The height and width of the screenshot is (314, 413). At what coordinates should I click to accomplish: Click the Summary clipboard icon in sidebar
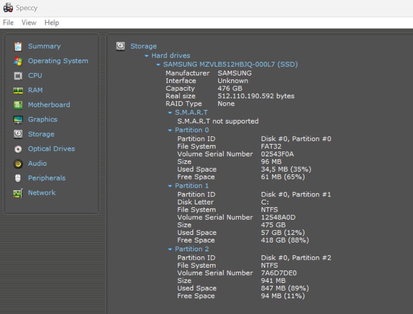[x=18, y=47]
